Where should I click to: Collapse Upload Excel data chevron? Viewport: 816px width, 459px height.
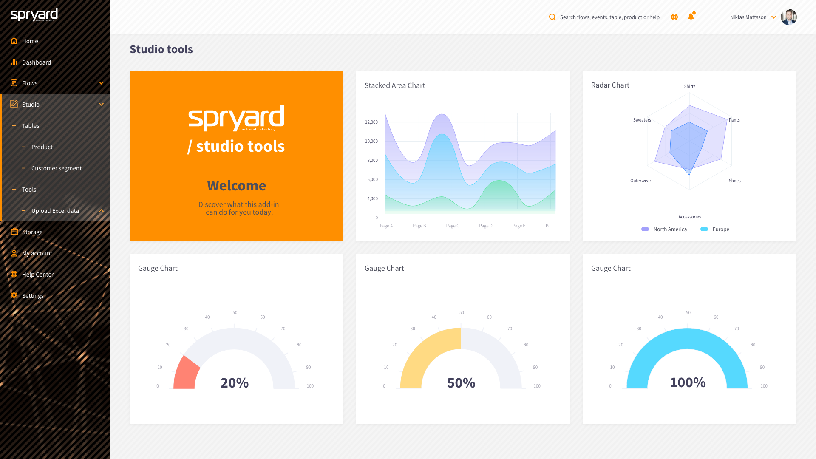(101, 210)
